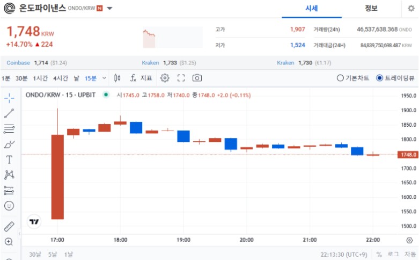
Task: Set date range to 30날
Action: pos(35,255)
